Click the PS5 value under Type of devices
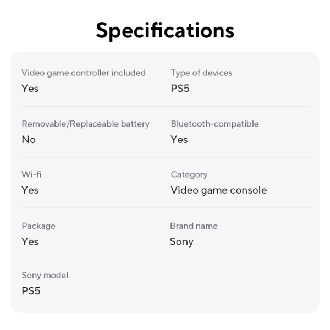 coord(180,89)
